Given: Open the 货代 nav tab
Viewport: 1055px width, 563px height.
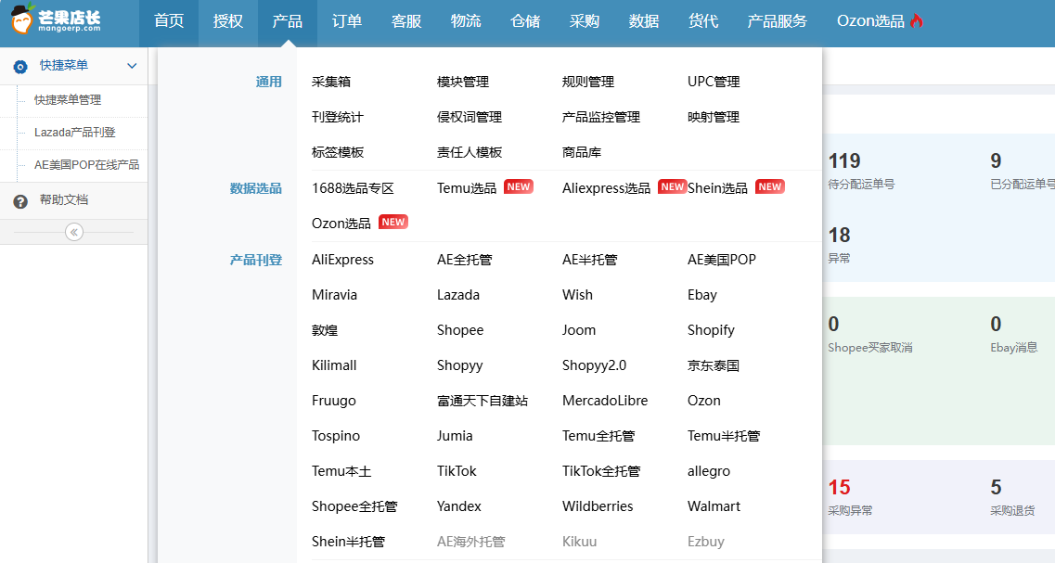Looking at the screenshot, I should 703,20.
